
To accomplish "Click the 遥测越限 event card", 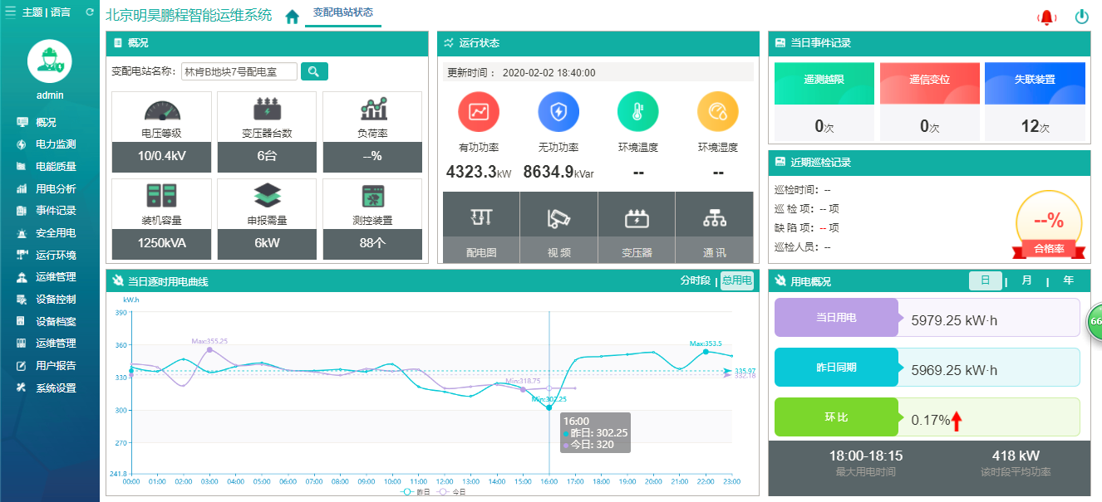I will point(824,101).
